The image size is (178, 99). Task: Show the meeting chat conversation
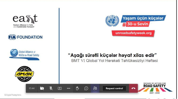pyautogui.click(x=86, y=88)
